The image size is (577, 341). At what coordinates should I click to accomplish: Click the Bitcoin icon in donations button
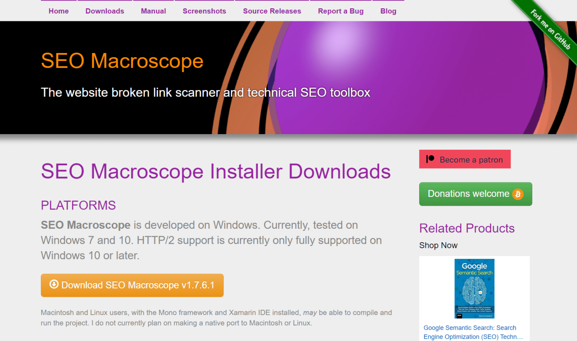(x=518, y=194)
